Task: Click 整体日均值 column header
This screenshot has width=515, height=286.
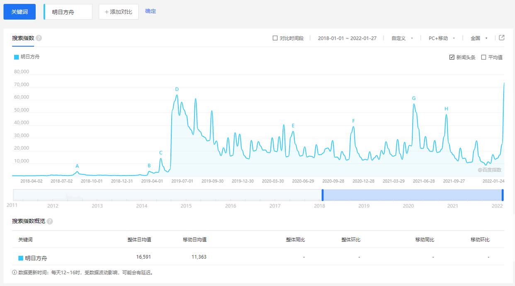Action: pyautogui.click(x=139, y=240)
